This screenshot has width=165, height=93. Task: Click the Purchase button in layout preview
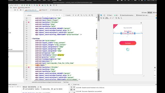tap(128, 43)
